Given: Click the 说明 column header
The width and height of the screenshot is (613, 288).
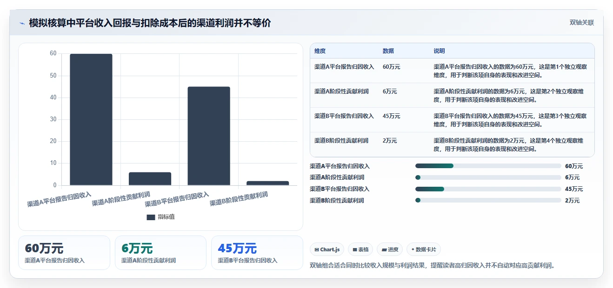Looking at the screenshot, I should click(x=440, y=51).
